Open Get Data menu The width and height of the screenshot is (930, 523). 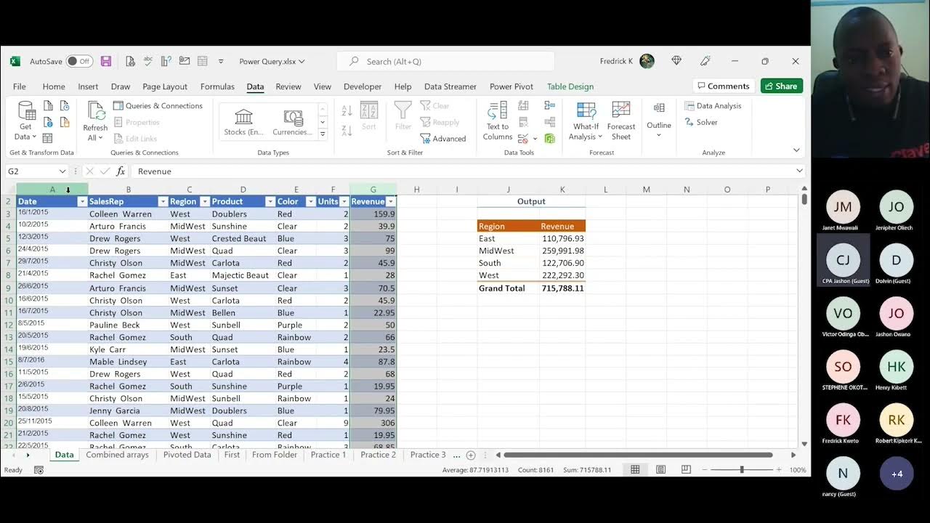(26, 121)
